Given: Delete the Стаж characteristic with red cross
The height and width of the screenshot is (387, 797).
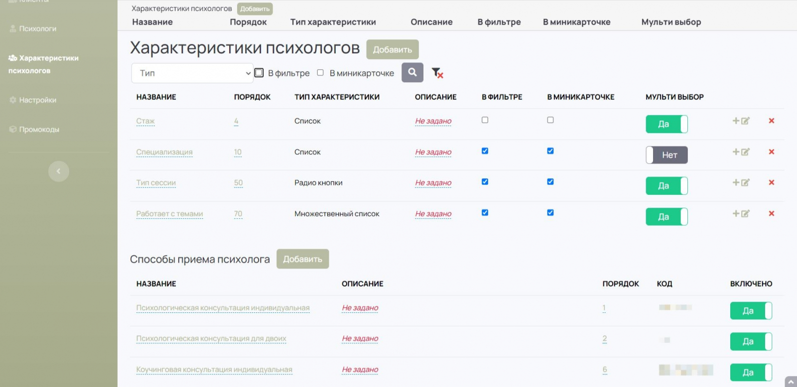Looking at the screenshot, I should [x=772, y=121].
